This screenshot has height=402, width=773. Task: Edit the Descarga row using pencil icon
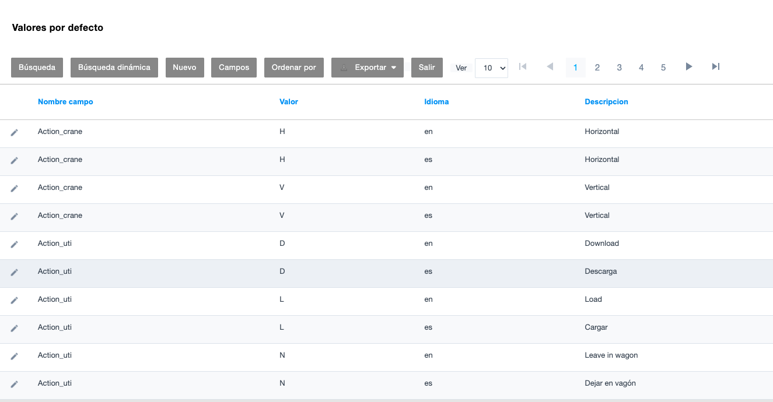point(15,272)
